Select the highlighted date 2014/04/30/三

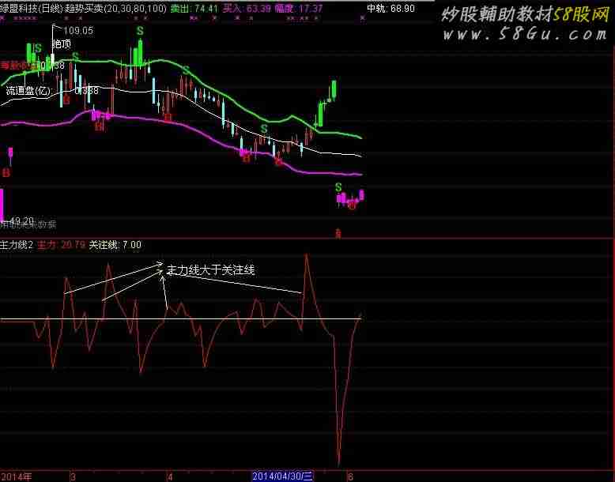click(x=282, y=476)
